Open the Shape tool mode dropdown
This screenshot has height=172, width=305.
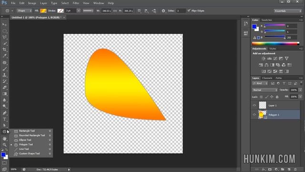coord(24,11)
